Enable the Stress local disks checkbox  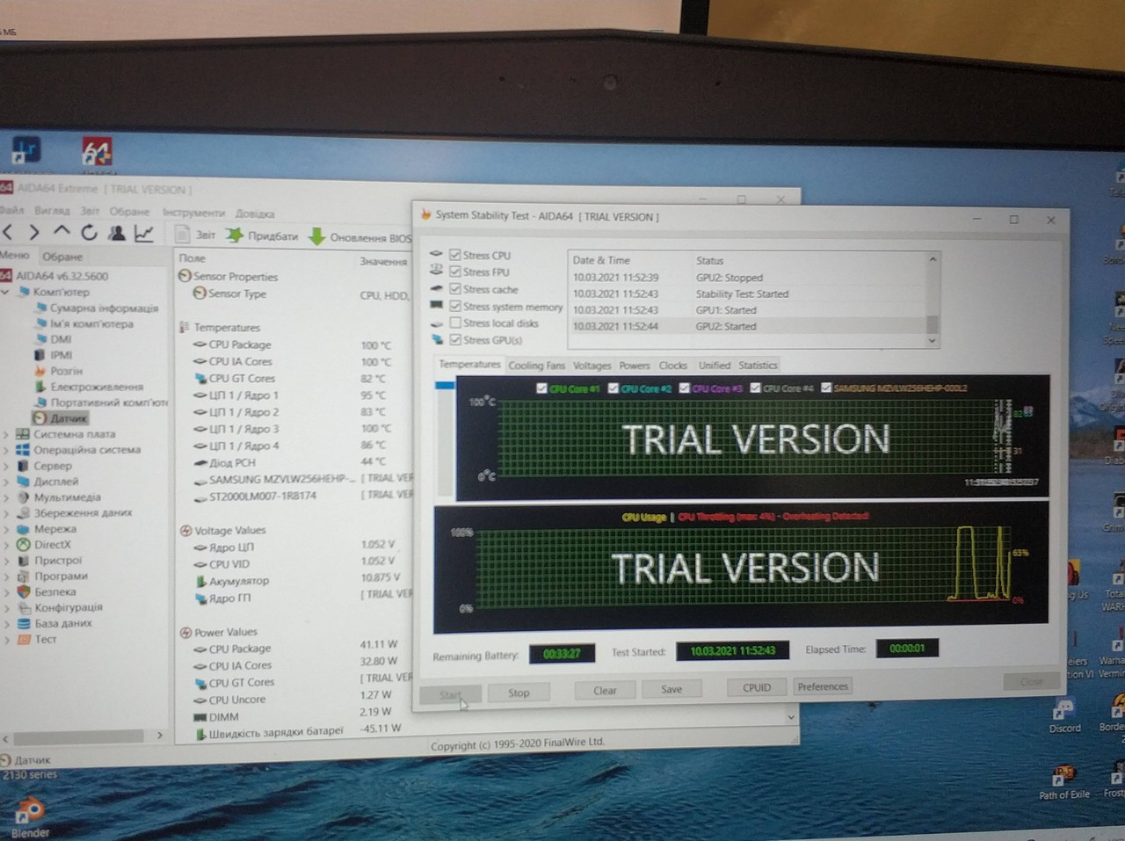(455, 323)
